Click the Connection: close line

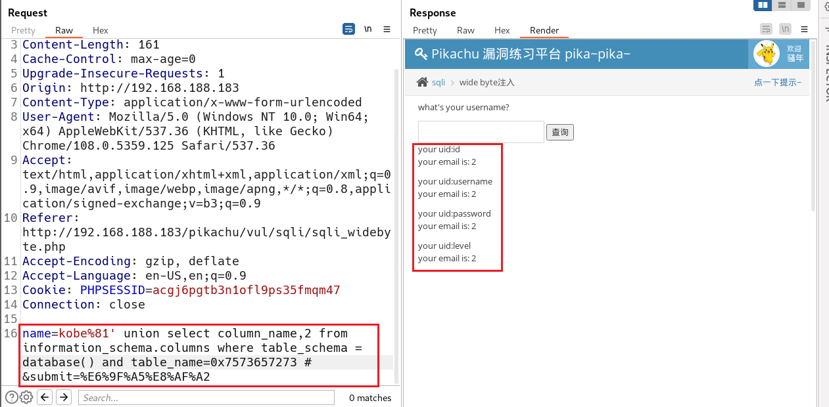click(83, 305)
